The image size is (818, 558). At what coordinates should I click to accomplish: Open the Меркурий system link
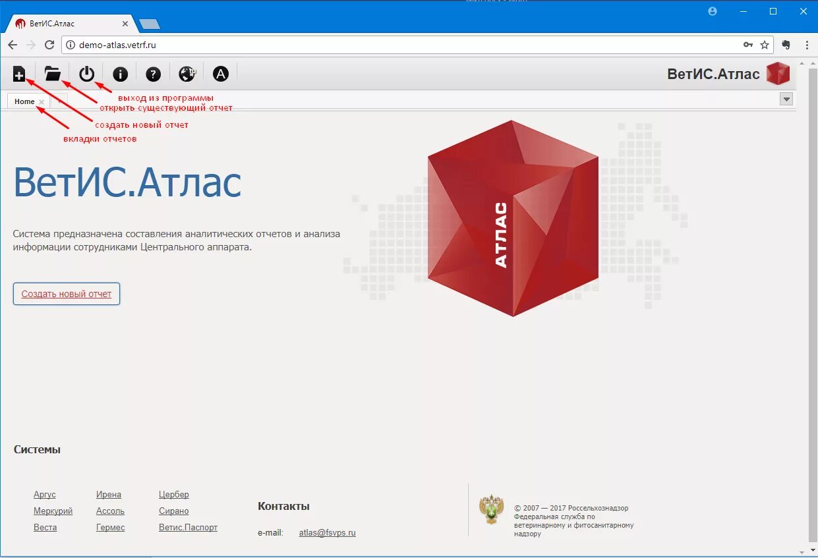point(53,511)
